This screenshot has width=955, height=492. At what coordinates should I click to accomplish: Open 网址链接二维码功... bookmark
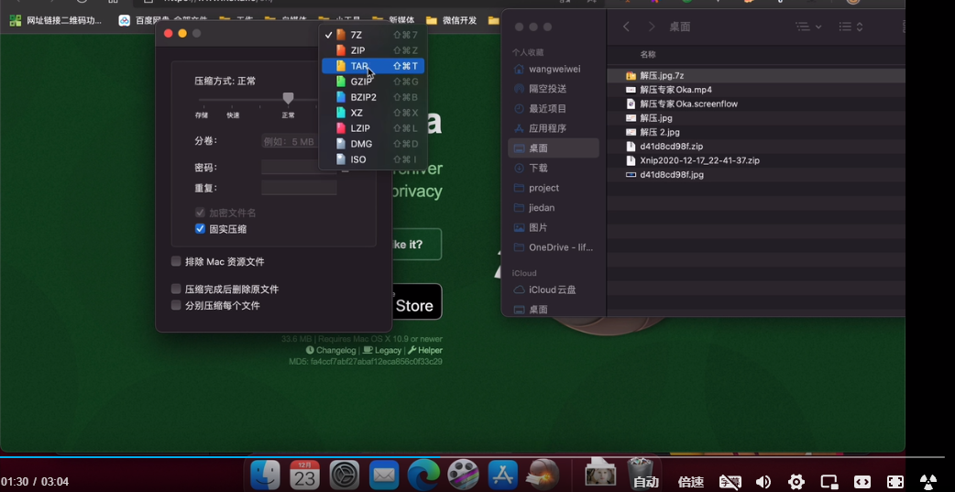[x=55, y=20]
